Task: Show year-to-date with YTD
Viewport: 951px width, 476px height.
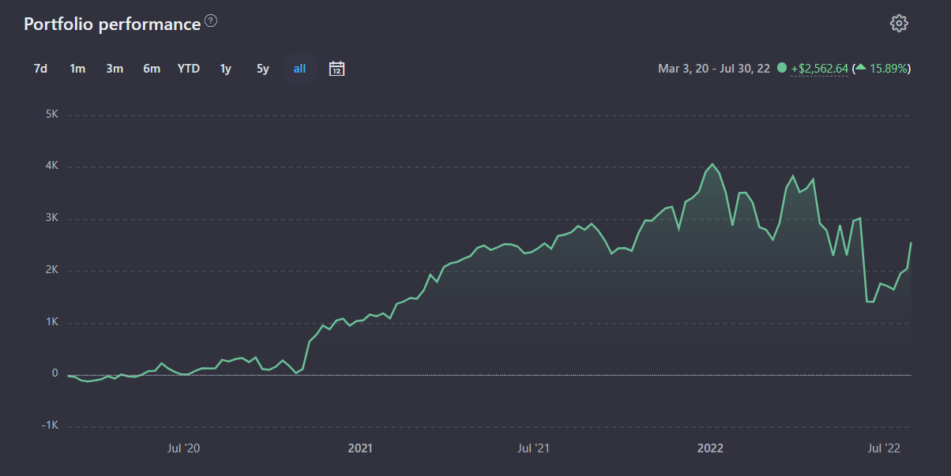Action: coord(189,69)
